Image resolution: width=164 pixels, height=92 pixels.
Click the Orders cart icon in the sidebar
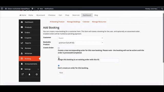22,32
